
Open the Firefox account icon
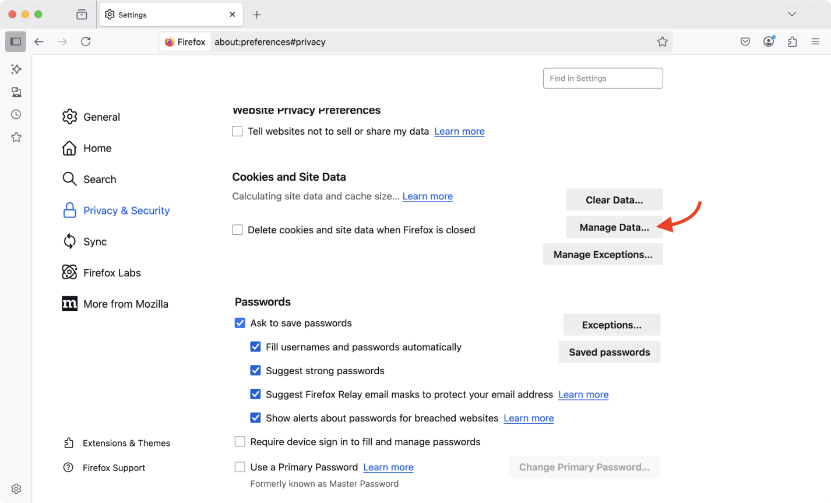769,42
